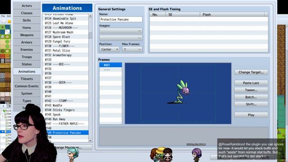This screenshot has width=288, height=162.
Task: Click the Change Target button
Action: [251, 72]
